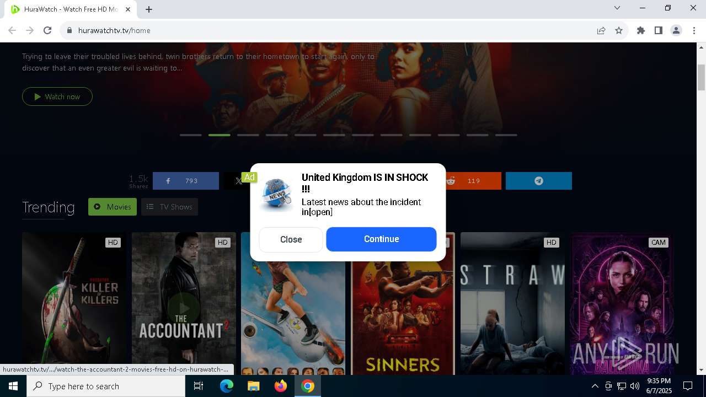This screenshot has width=706, height=397.
Task: Open the Extensions puzzle icon
Action: pos(641,30)
